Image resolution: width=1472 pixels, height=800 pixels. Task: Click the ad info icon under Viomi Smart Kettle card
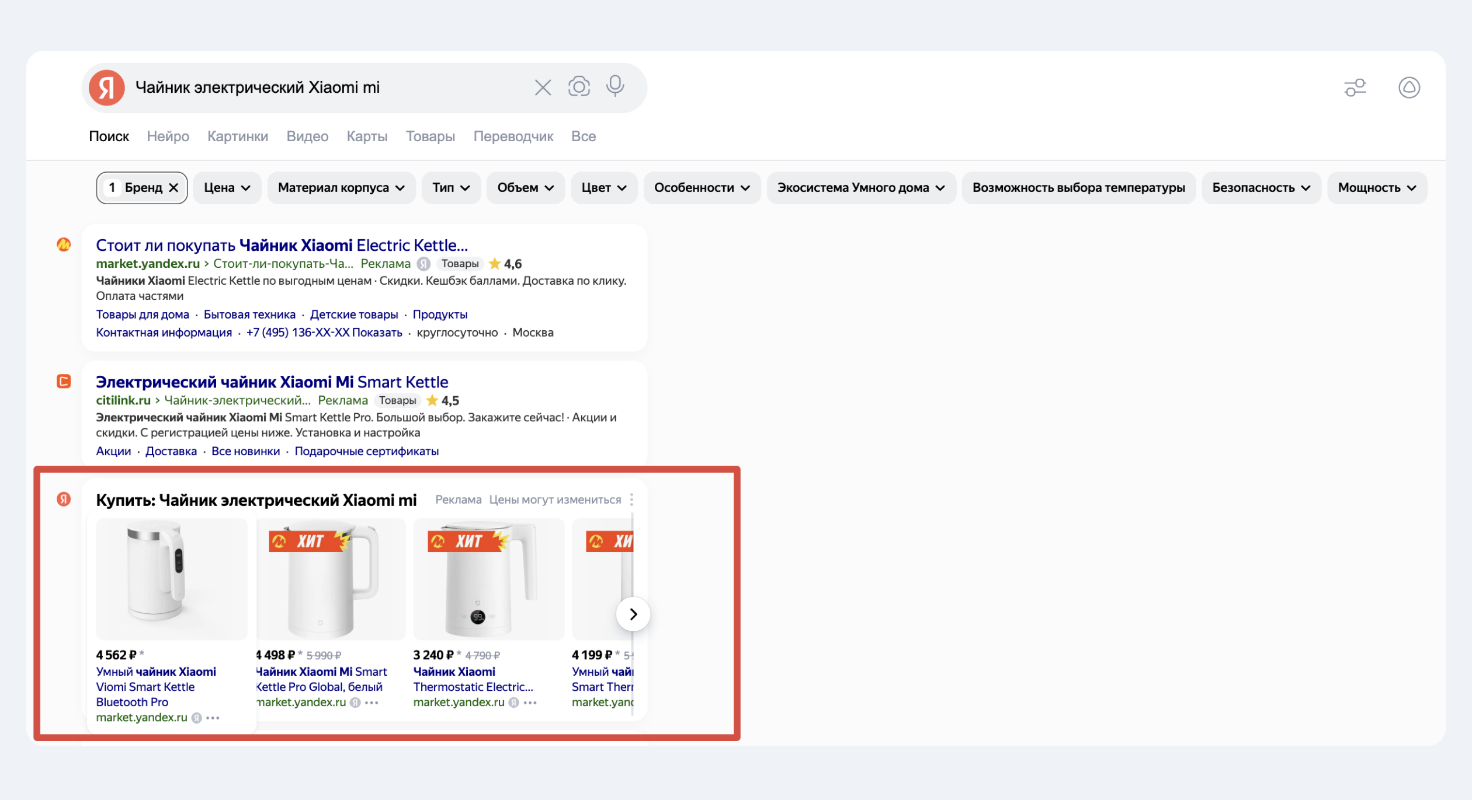point(197,718)
